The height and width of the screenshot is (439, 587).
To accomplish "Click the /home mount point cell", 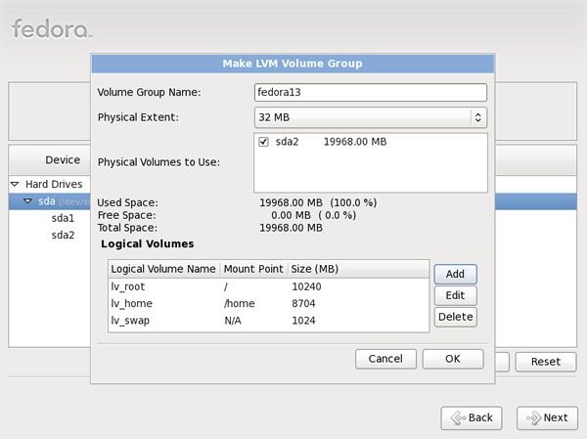I will tap(240, 303).
